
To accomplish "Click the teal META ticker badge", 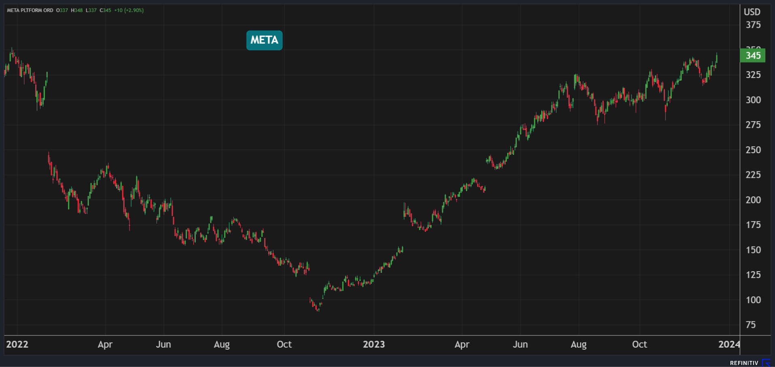I will 264,40.
